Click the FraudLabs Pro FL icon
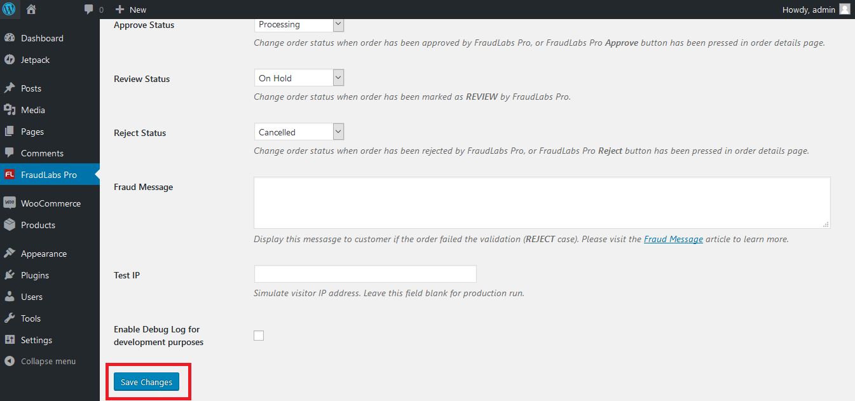855x401 pixels. tap(10, 175)
